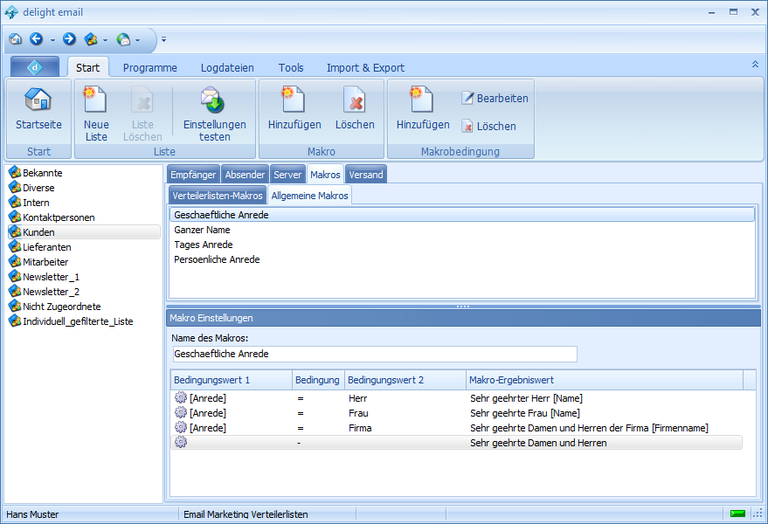Switch to Verteilerlisten-Makros subtab

pos(218,196)
